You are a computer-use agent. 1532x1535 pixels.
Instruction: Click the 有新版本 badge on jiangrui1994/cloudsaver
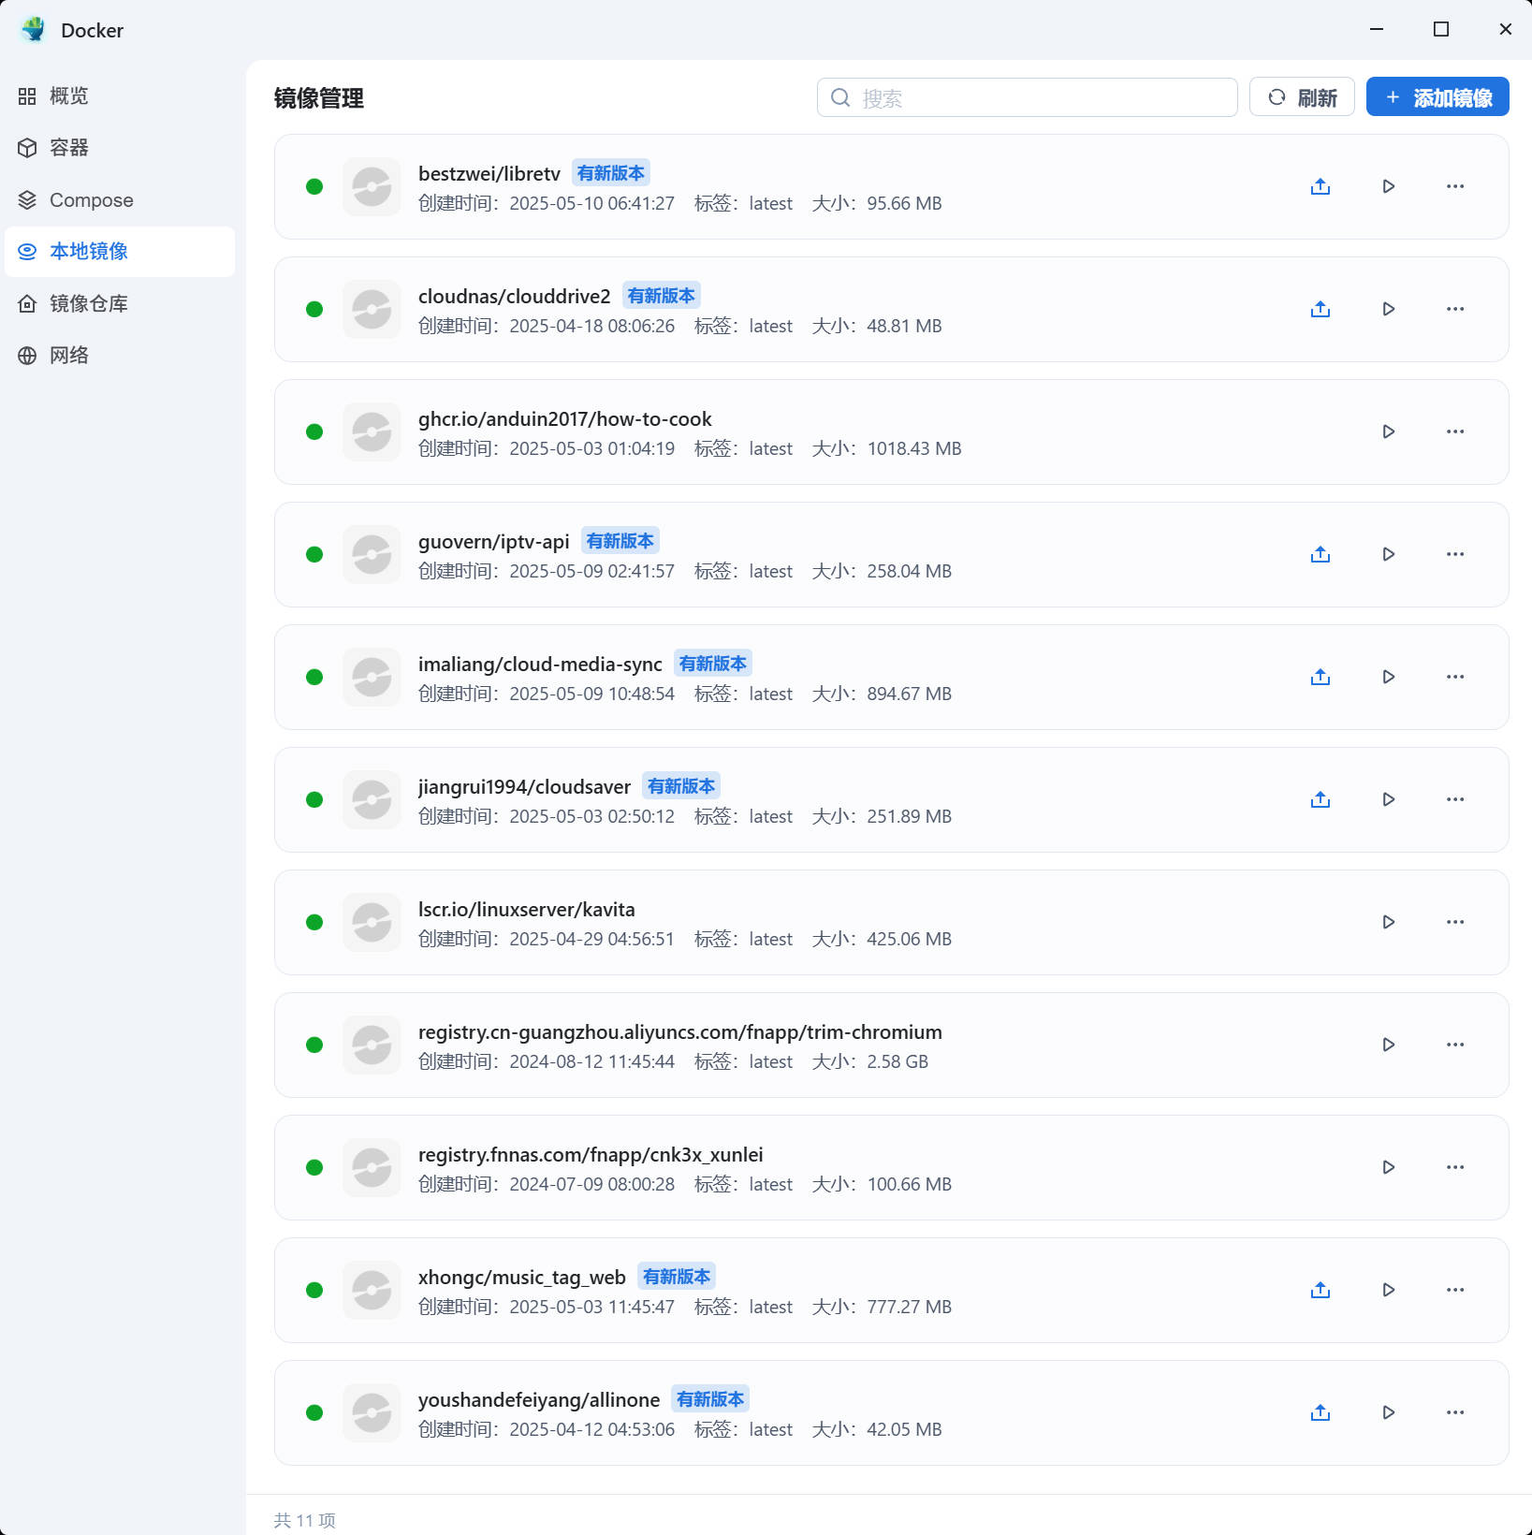pyautogui.click(x=681, y=786)
